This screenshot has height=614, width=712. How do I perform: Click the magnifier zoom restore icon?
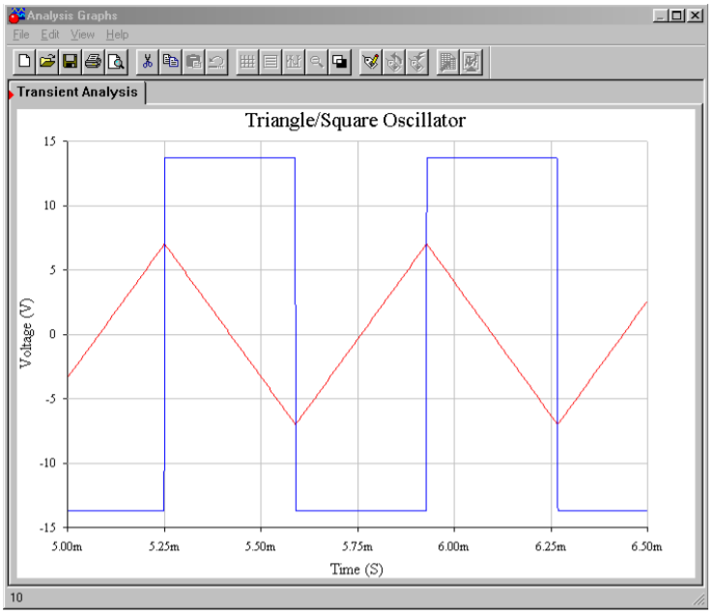click(x=316, y=62)
